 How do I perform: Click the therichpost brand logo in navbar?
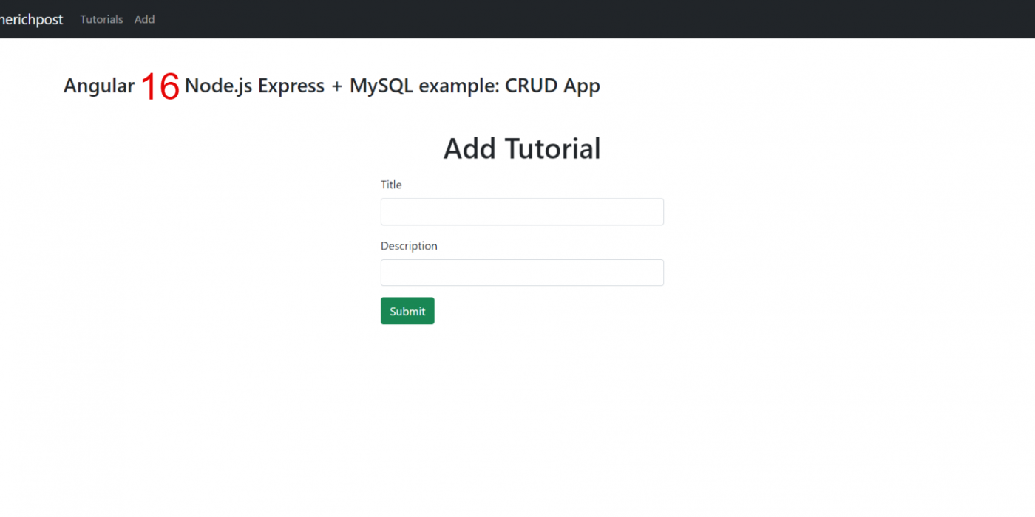30,19
